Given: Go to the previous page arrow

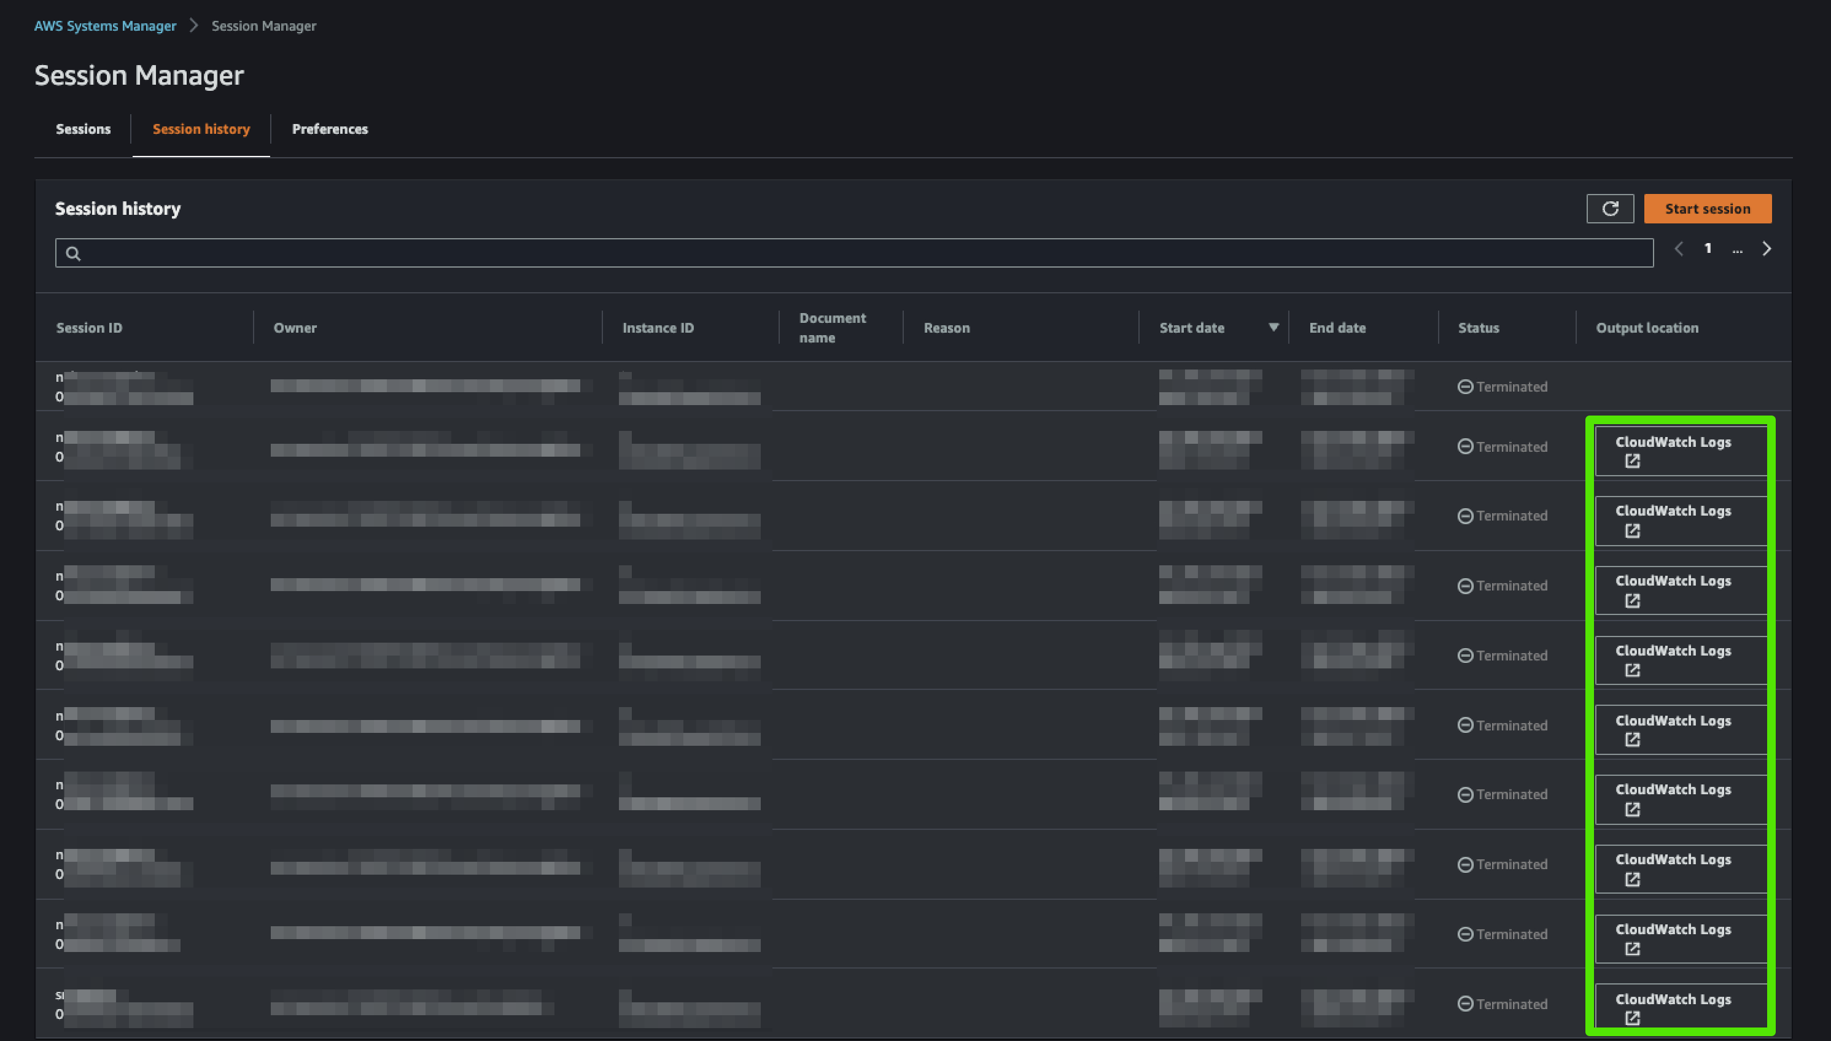Looking at the screenshot, I should 1679,249.
